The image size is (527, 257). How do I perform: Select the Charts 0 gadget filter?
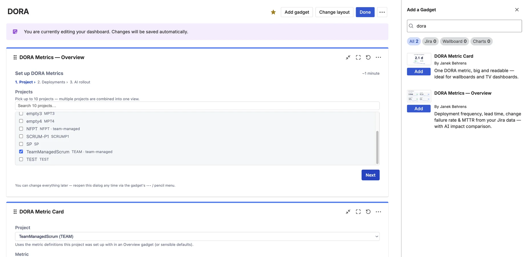(481, 41)
